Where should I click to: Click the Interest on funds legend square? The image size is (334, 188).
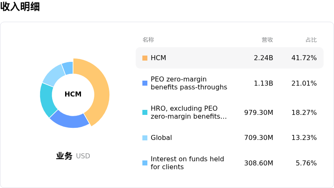point(145,163)
